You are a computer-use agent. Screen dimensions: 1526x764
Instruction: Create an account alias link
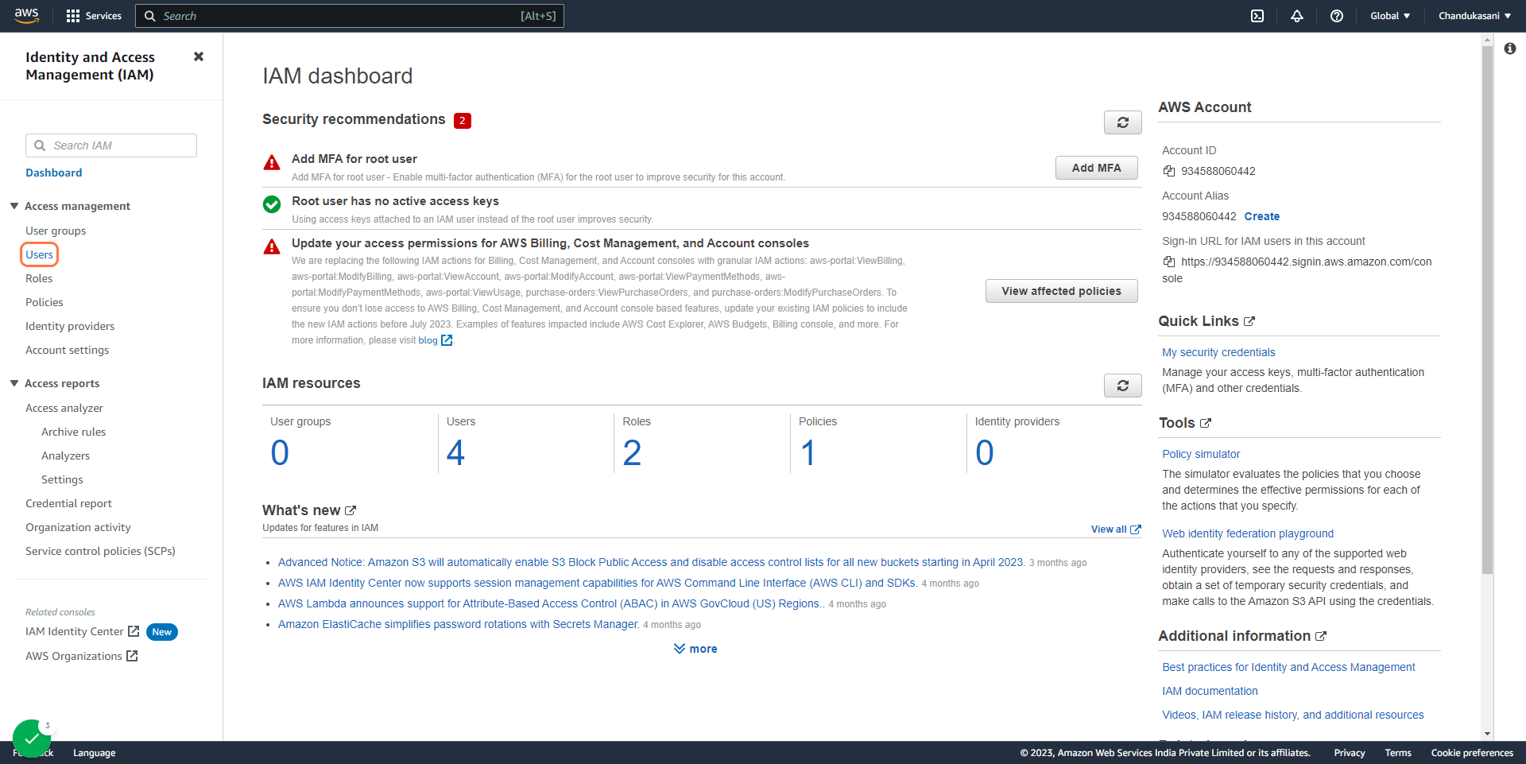[1261, 216]
